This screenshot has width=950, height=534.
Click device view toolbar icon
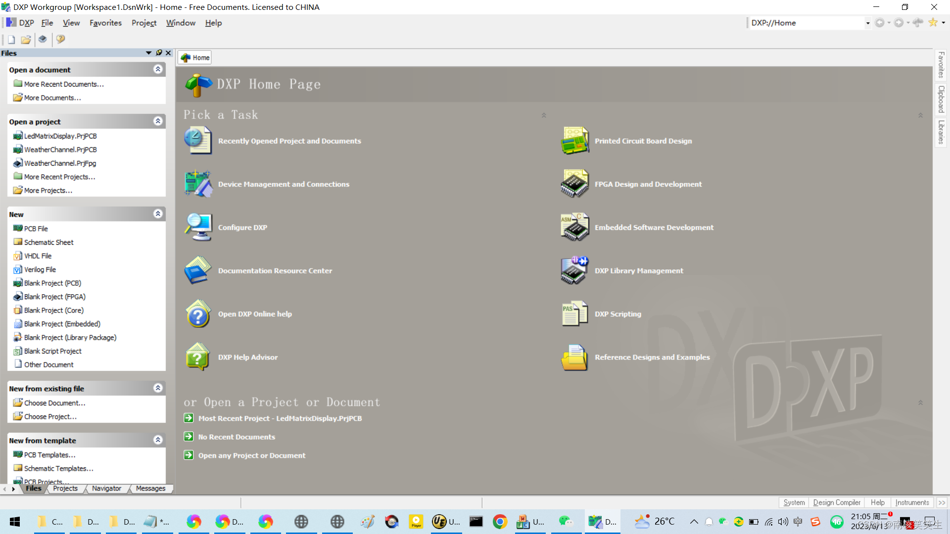pos(43,40)
